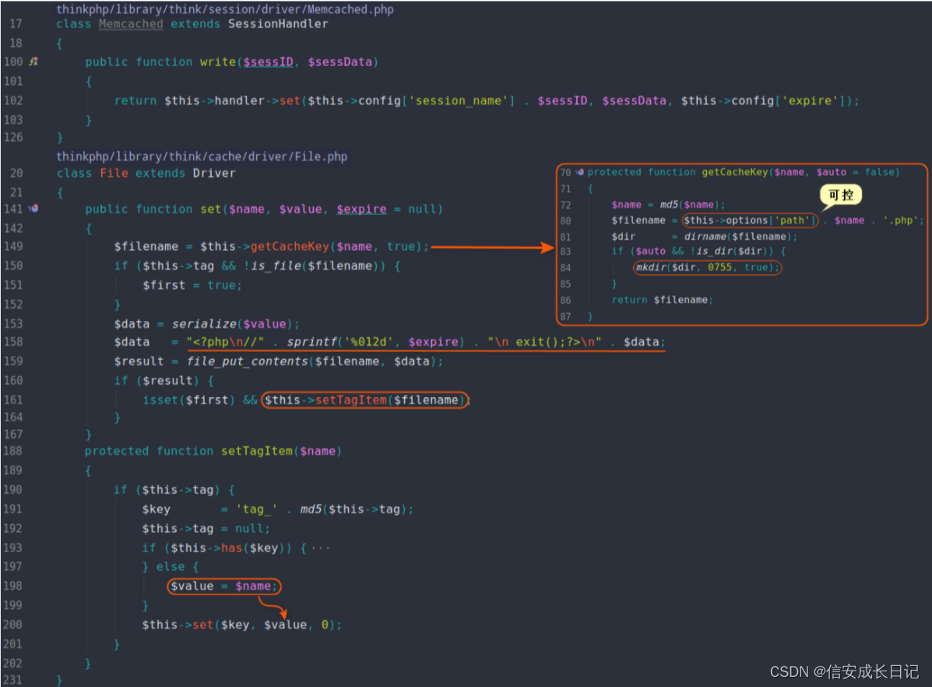Click the Driver parent class on line 20
The height and width of the screenshot is (687, 932).
point(214,173)
